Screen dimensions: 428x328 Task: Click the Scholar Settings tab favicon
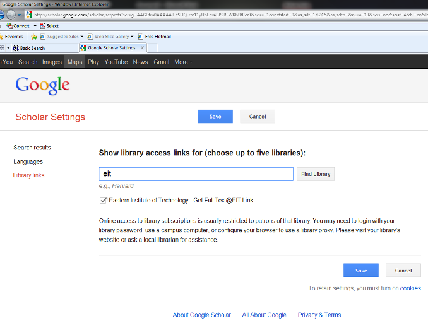(83, 48)
